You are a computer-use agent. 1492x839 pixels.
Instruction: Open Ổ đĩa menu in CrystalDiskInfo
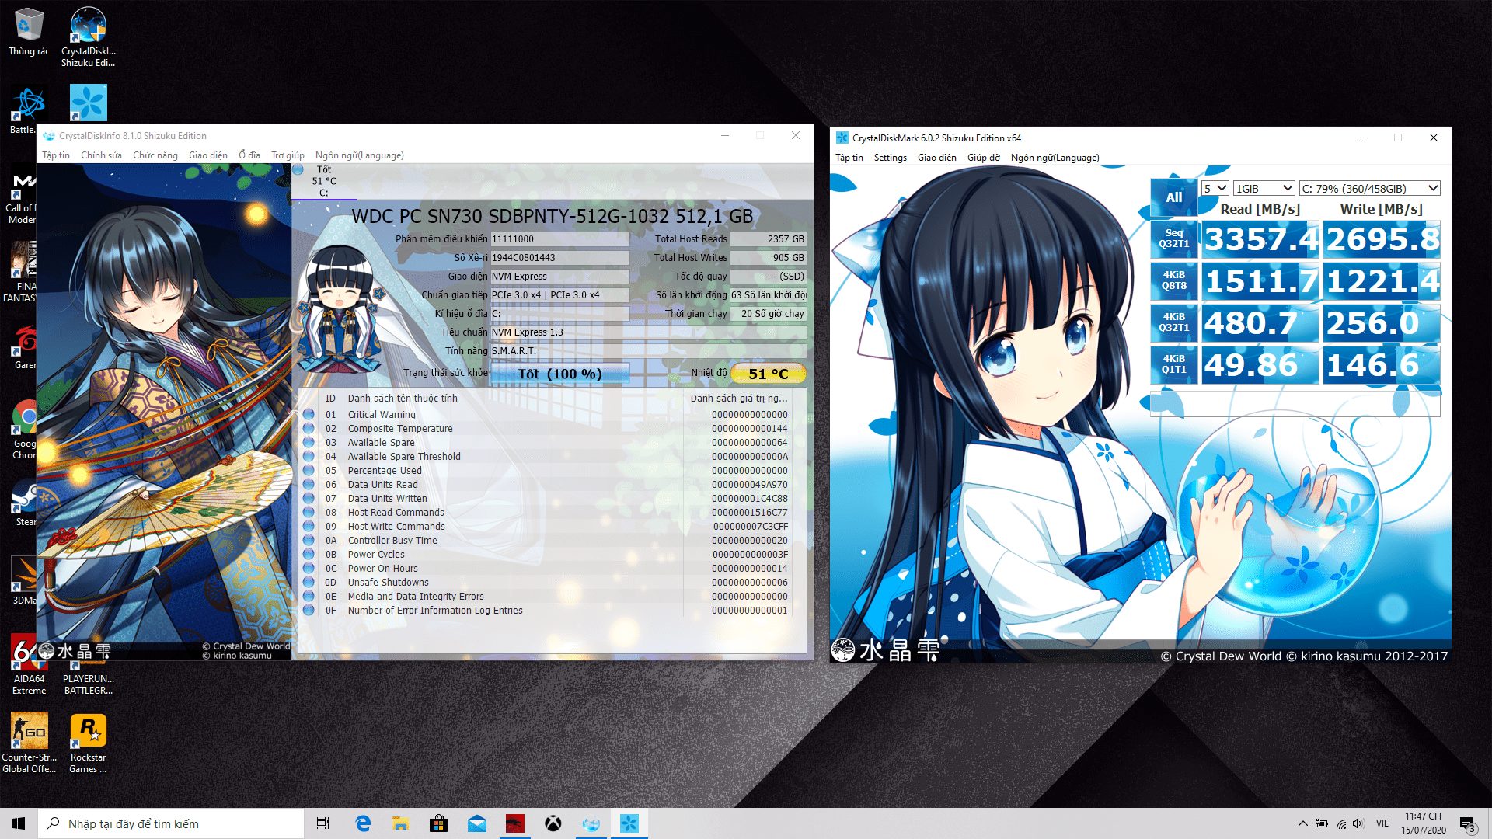coord(249,155)
